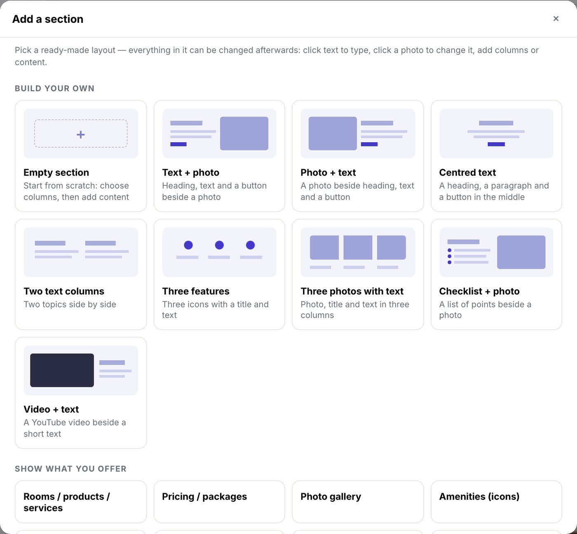Pick the Photo + text layout preview
This screenshot has height=534, width=577.
pyautogui.click(x=358, y=134)
